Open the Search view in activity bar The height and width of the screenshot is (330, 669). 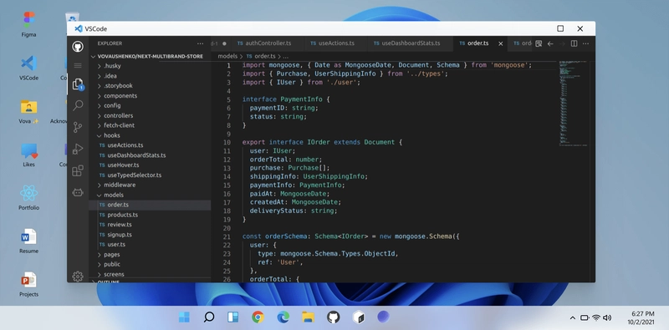(x=78, y=105)
